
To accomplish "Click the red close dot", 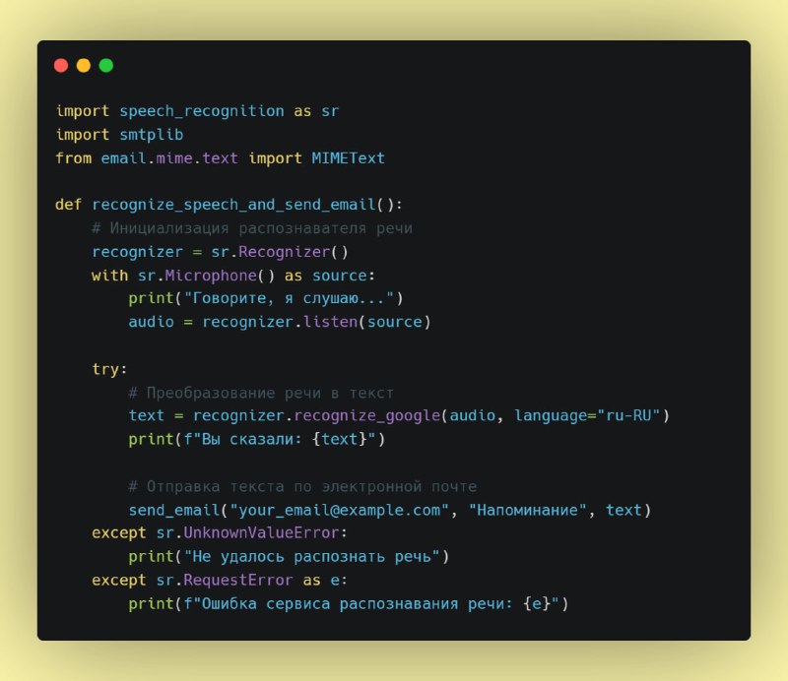I will click(61, 66).
